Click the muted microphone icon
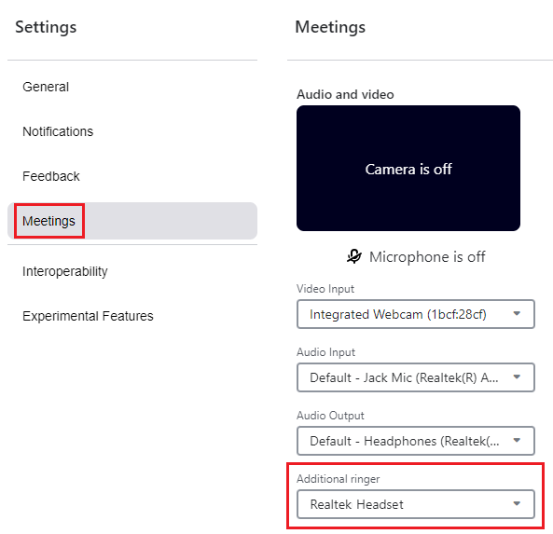The image size is (553, 534). point(354,256)
